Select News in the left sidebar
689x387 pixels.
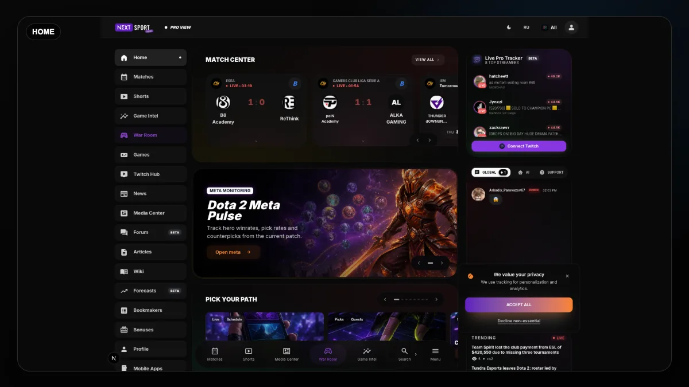point(150,194)
